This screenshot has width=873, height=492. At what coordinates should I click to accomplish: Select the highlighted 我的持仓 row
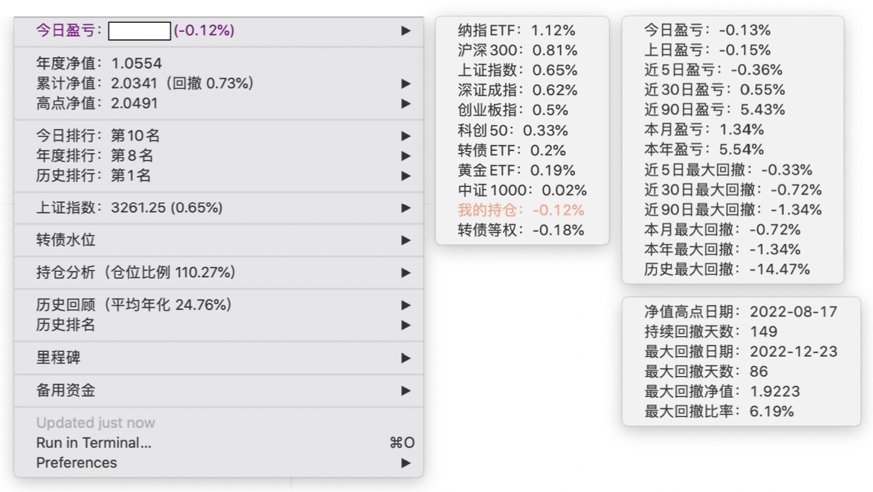coord(521,210)
